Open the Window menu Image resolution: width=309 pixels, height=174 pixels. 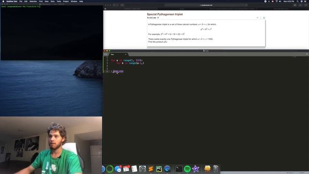coord(74,1)
